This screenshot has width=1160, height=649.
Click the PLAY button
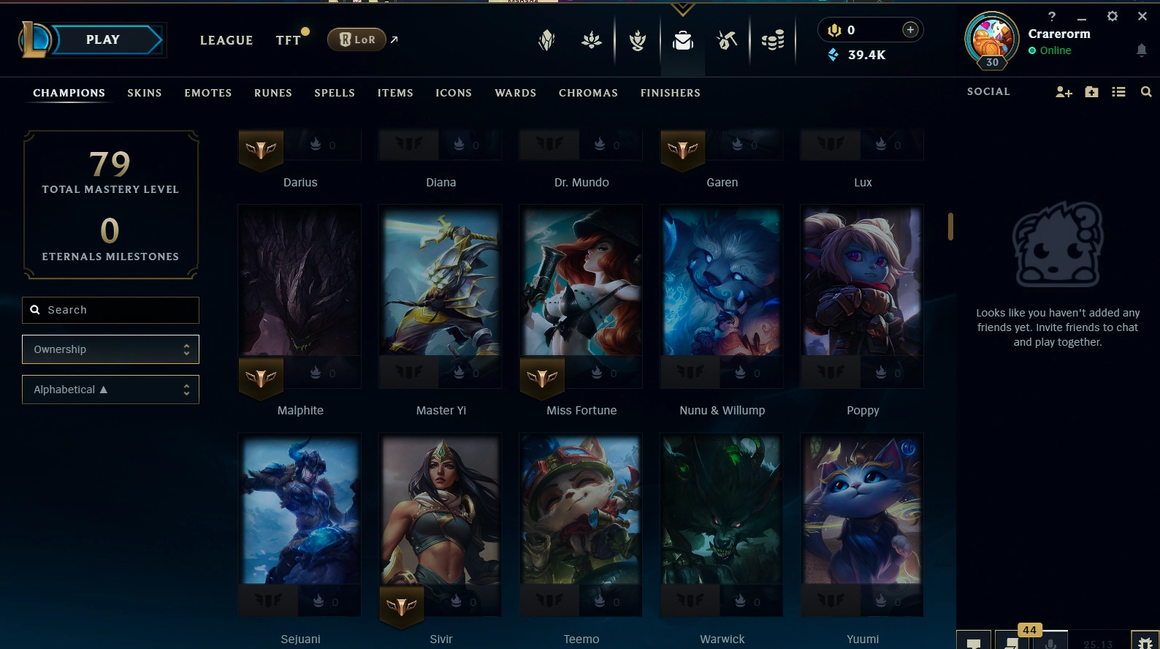click(102, 40)
